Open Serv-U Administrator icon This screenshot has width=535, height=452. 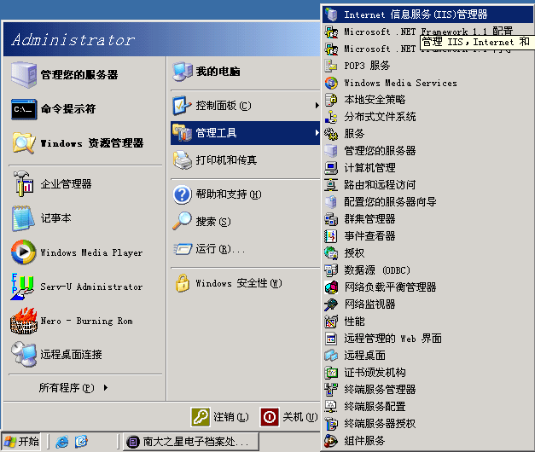(x=23, y=287)
